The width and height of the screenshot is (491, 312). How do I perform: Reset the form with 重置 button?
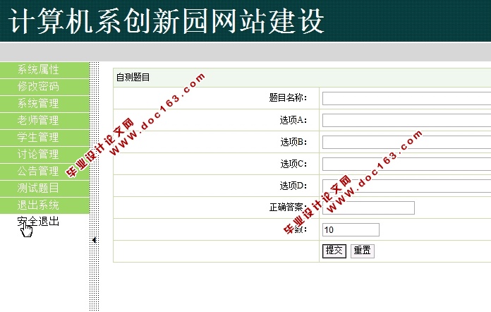coord(363,251)
